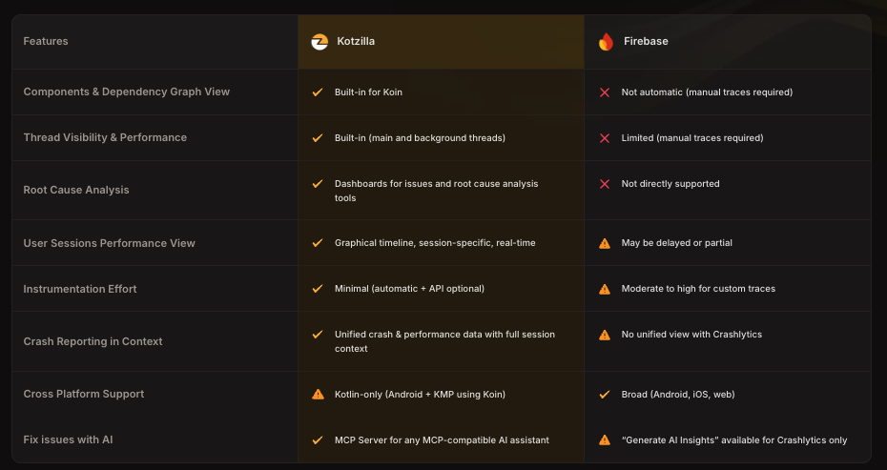Click red X beside Limited (manual traces required)
Image resolution: width=887 pixels, height=470 pixels.
(605, 138)
